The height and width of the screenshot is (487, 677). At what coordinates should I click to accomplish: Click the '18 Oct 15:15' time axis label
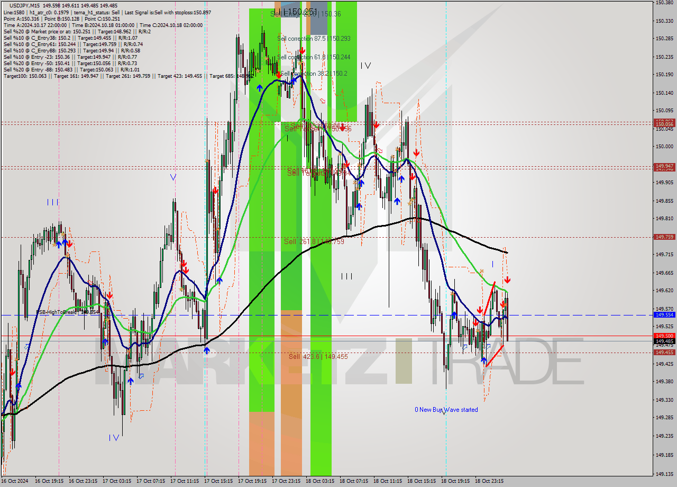(422, 481)
